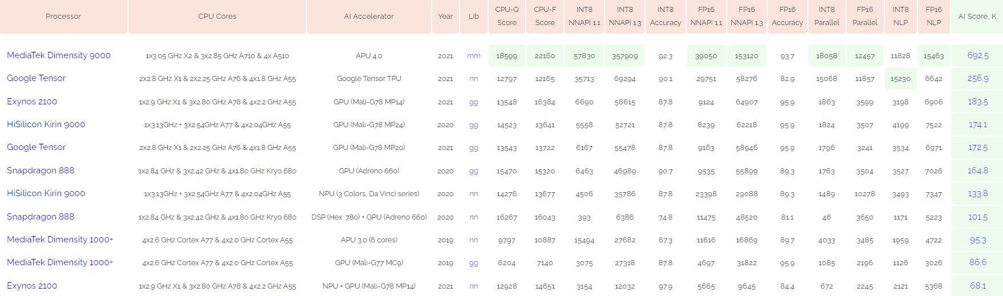The height and width of the screenshot is (296, 1003).
Task: Open HiSilicon Kirin 9000 link in the Da Vinci NPU row
Action: [46, 193]
